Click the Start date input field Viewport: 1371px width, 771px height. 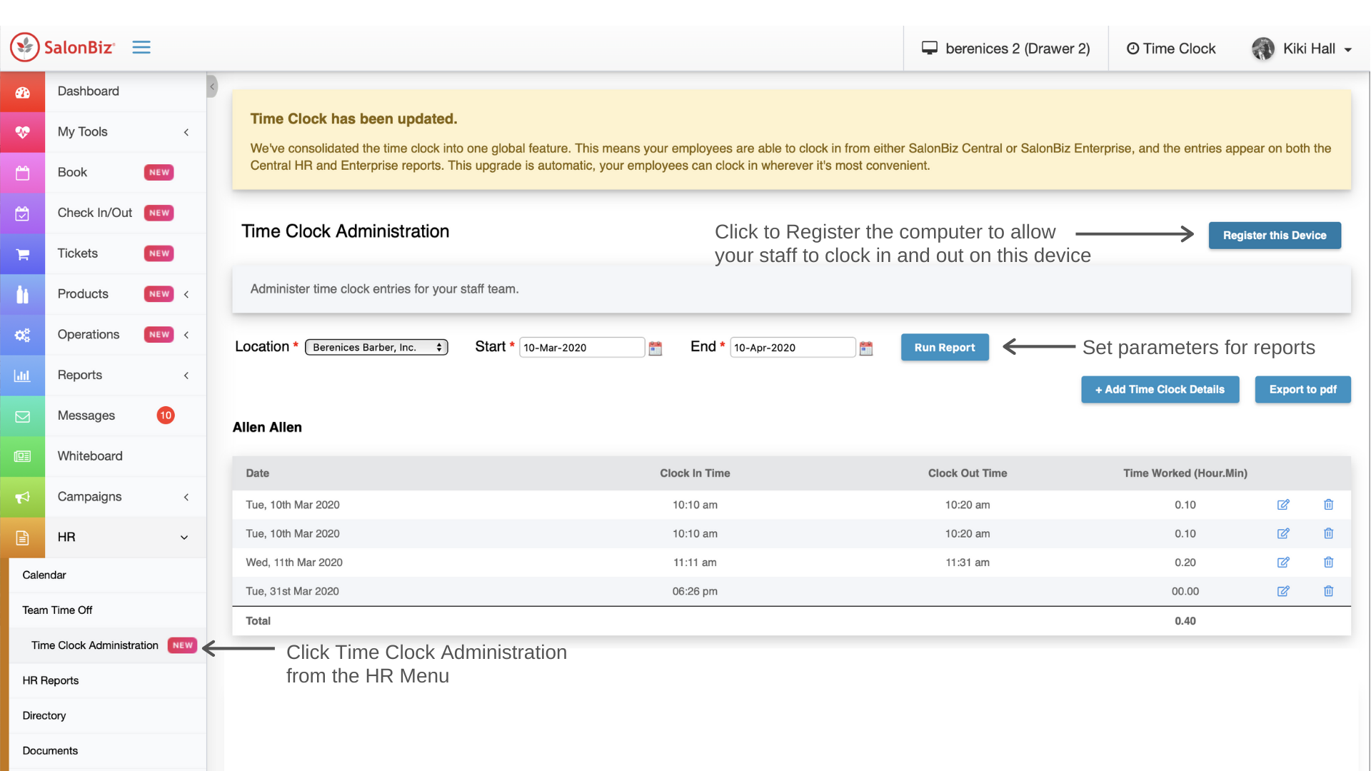[x=582, y=348]
